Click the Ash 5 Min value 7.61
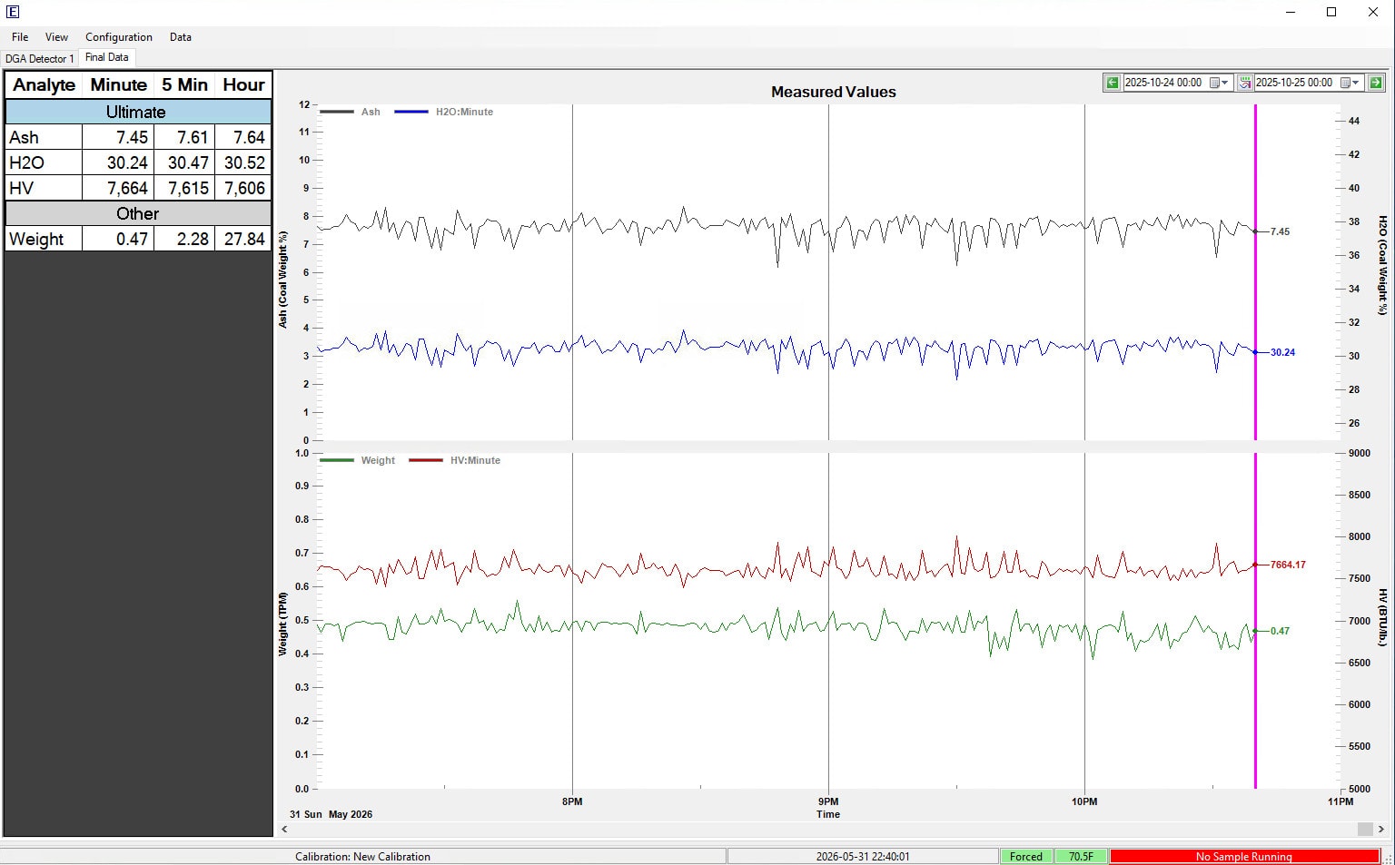Image resolution: width=1395 pixels, height=865 pixels. point(185,137)
